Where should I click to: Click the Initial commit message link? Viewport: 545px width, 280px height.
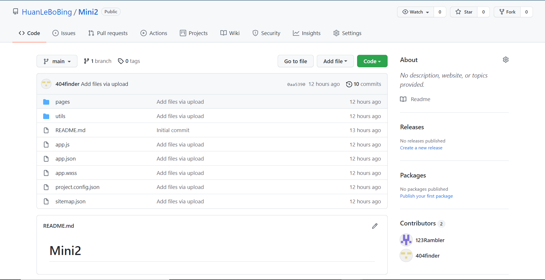click(173, 130)
